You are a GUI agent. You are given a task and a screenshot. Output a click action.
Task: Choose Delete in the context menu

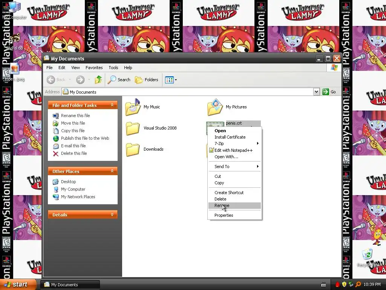[234, 199]
